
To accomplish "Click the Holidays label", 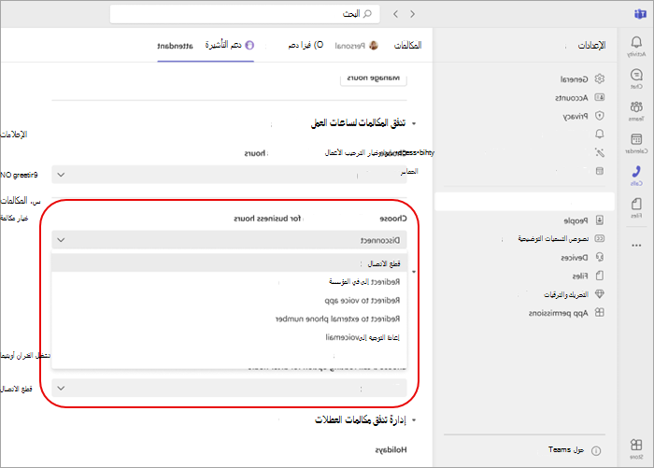I will click(391, 449).
